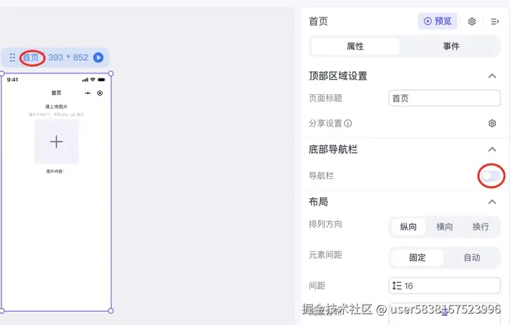Collapse the properties panel with the arrow-lines icon
This screenshot has height=325, width=510.
click(x=495, y=22)
